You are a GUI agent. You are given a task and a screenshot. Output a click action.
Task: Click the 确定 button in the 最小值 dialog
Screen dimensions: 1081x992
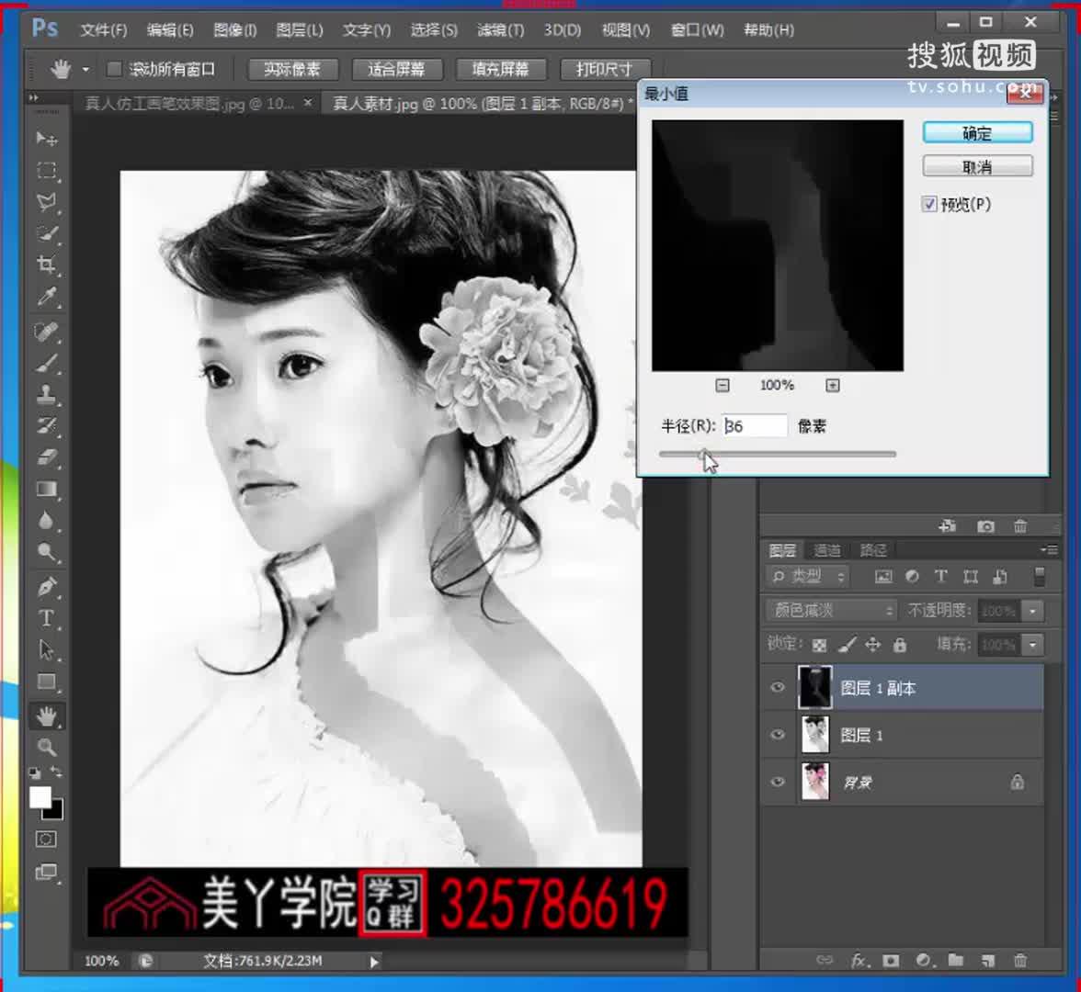(976, 132)
